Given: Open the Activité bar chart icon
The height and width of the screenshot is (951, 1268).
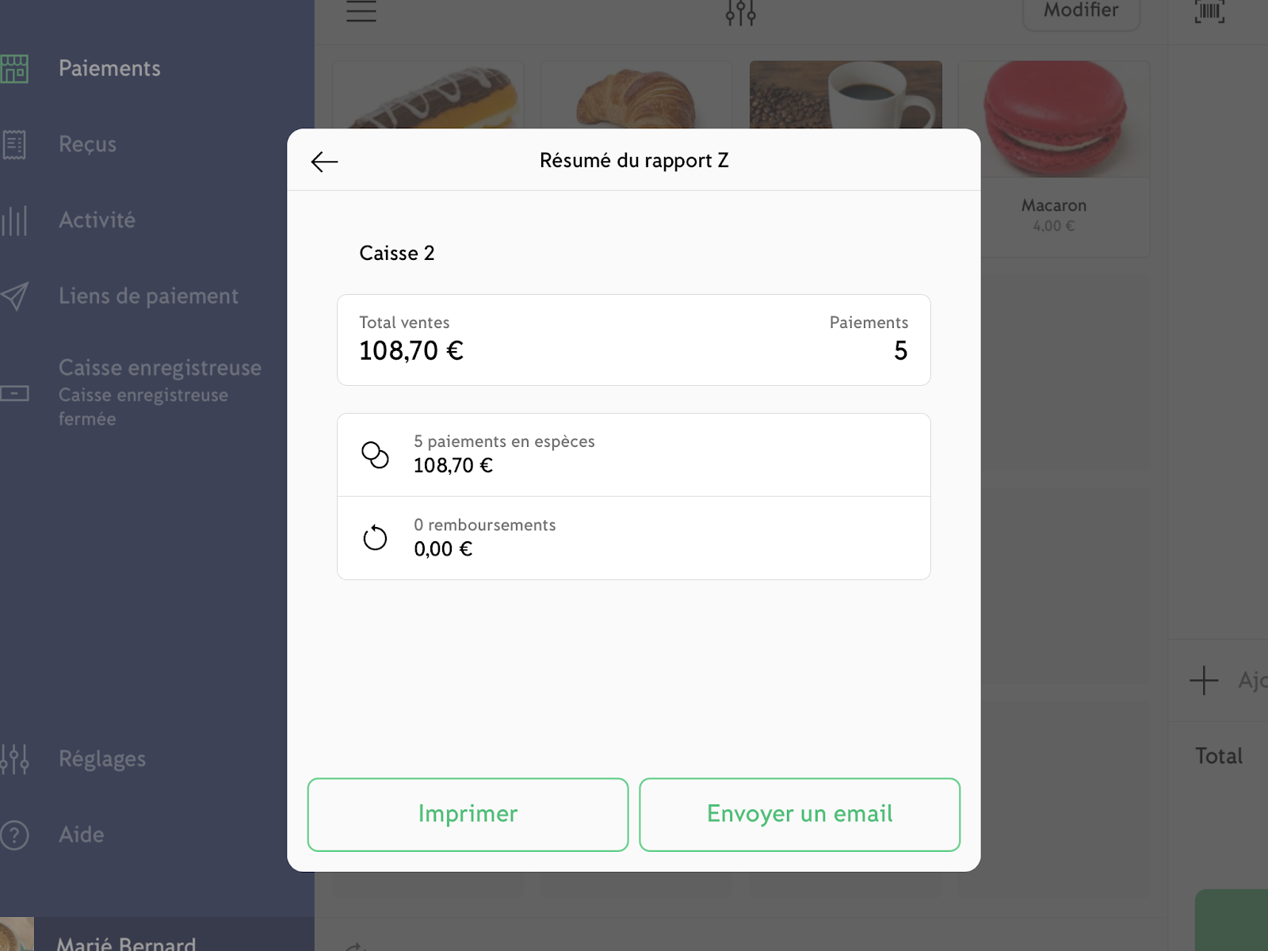Looking at the screenshot, I should click(x=14, y=220).
